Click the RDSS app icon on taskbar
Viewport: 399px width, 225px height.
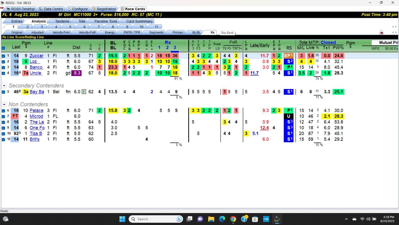point(277,219)
